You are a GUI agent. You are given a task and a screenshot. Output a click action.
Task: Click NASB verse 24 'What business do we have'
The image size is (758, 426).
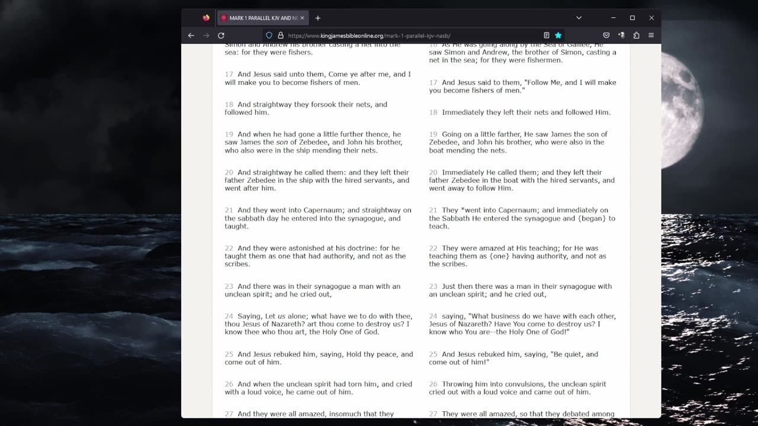click(x=522, y=324)
